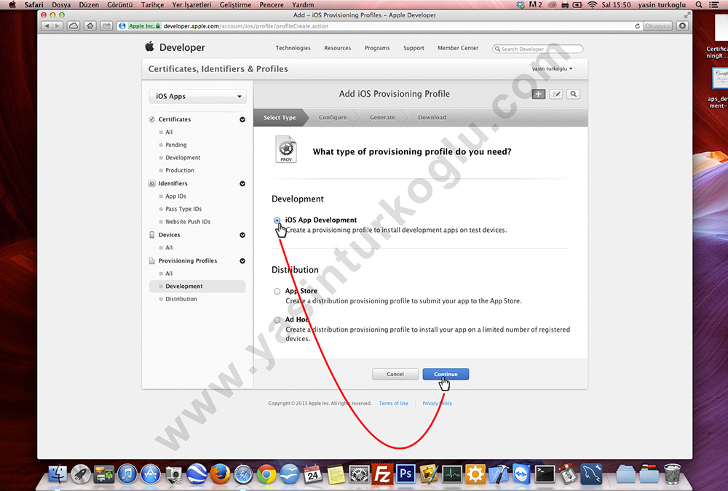Click the Safari share icon
728x491 pixels.
click(x=107, y=26)
